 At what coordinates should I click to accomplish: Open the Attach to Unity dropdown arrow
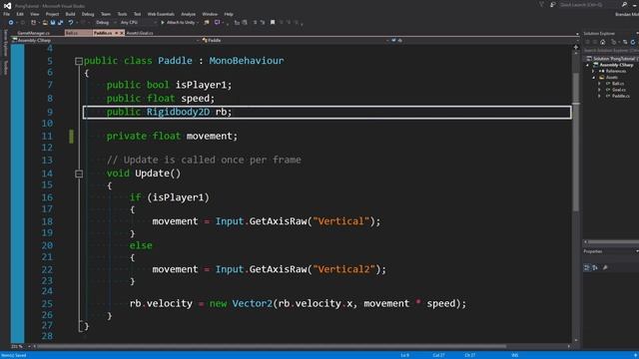coord(198,22)
